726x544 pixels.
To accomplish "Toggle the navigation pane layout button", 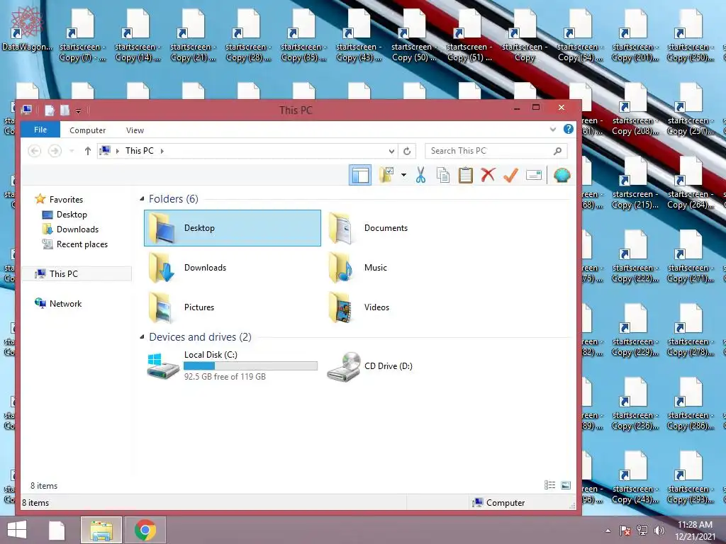I will 359,176.
